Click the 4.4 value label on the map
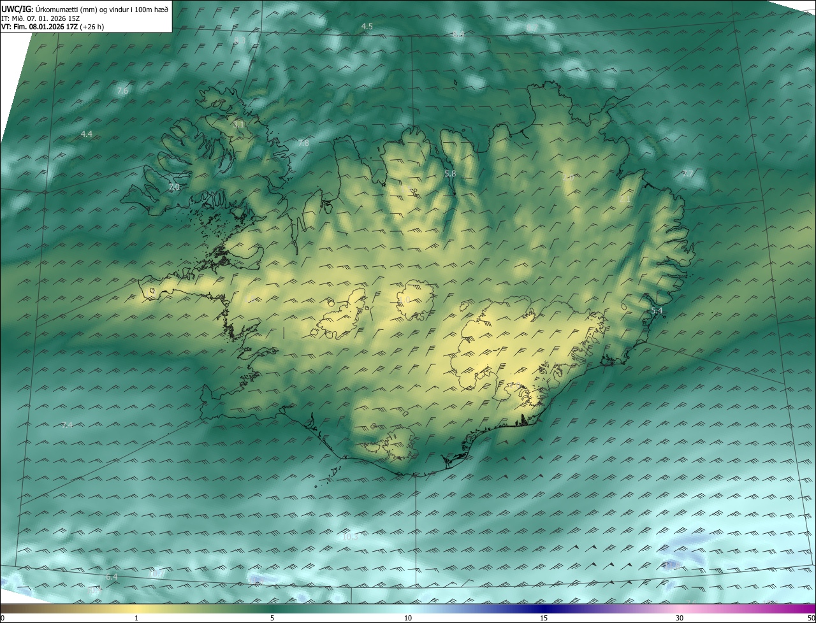 coord(87,134)
